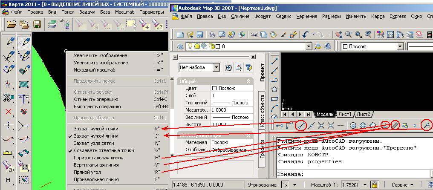The width and height of the screenshot is (433, 190).
Task: Open the Сервис dropdown in status bar
Action: [402, 185]
